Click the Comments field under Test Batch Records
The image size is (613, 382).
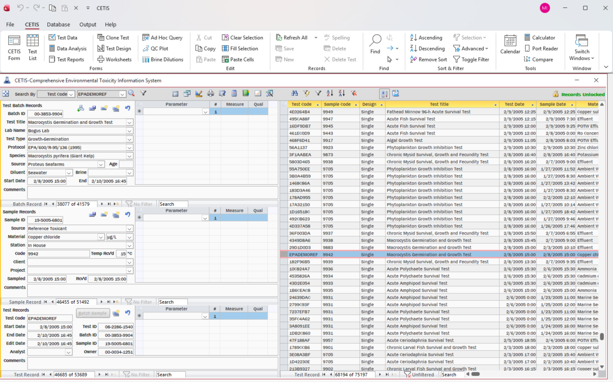point(153,193)
